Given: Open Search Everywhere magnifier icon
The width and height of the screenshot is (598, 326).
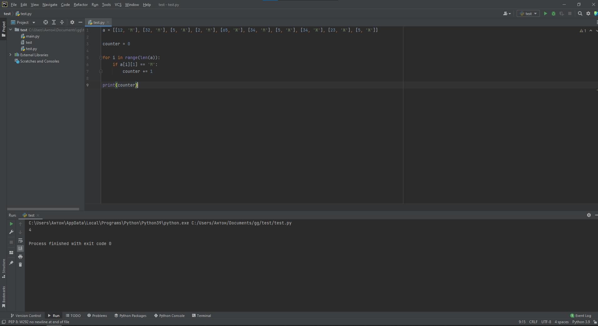Looking at the screenshot, I should (580, 14).
